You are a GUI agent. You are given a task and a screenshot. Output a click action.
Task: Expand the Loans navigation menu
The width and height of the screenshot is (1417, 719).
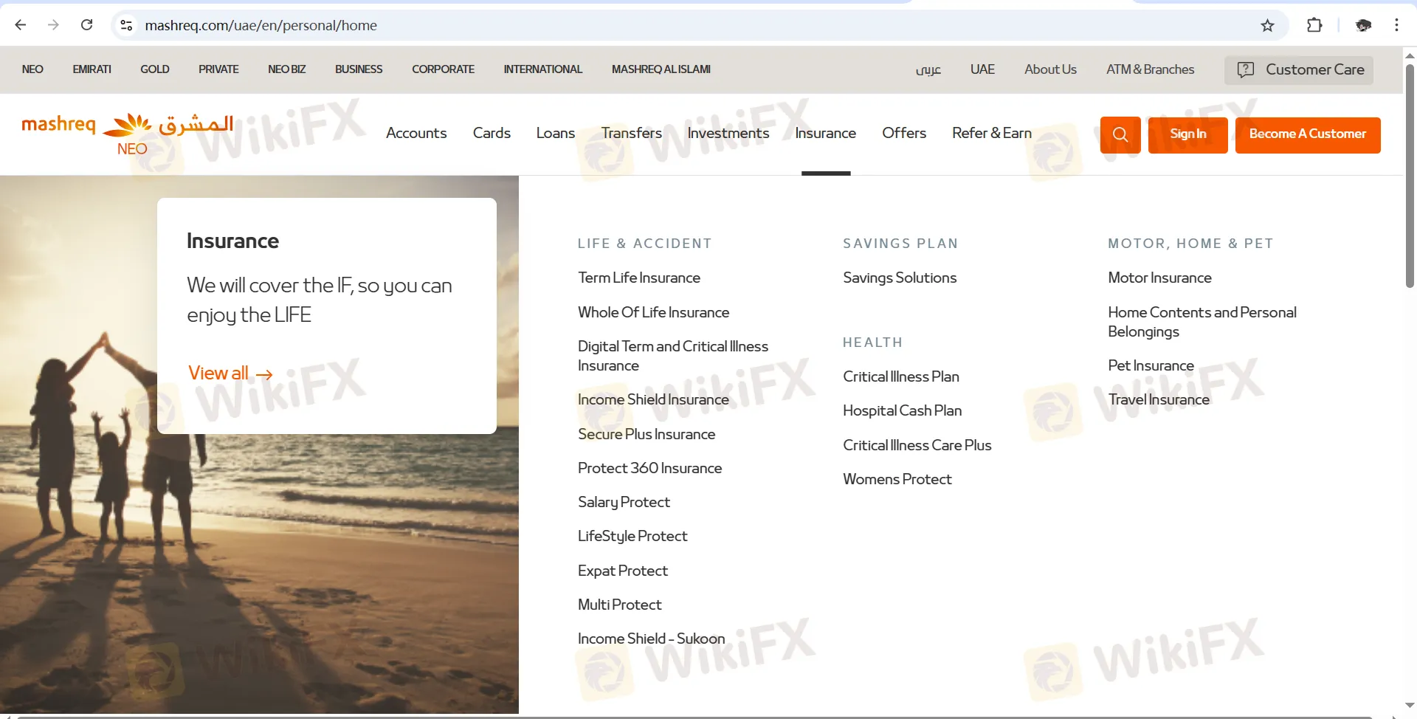coord(555,134)
